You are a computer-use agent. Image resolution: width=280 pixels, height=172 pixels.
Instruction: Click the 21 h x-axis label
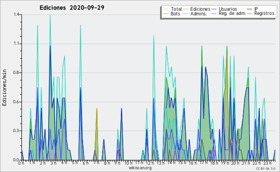click(x=246, y=163)
